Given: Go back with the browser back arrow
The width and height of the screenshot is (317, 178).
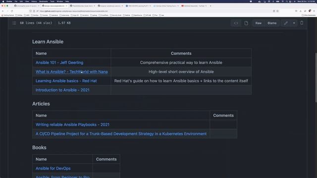Looking at the screenshot, I should 3,11.
